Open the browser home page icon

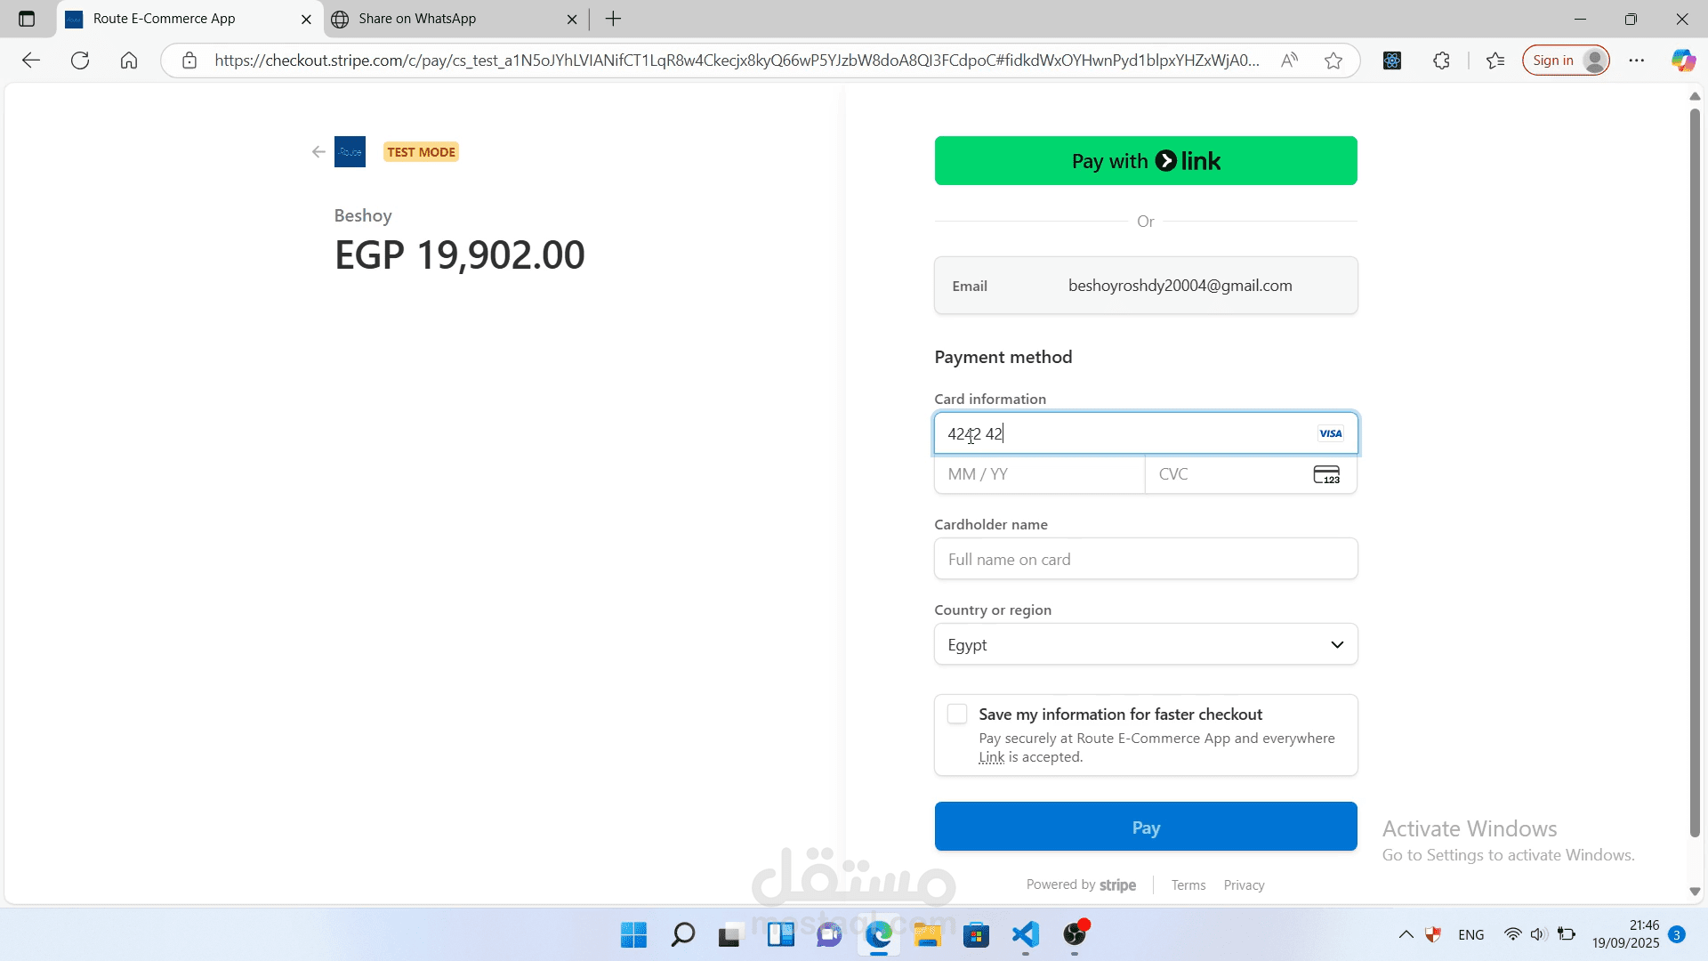129,61
